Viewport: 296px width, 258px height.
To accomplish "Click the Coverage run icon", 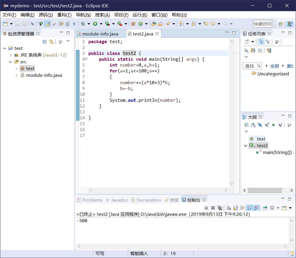I will tap(107, 24).
